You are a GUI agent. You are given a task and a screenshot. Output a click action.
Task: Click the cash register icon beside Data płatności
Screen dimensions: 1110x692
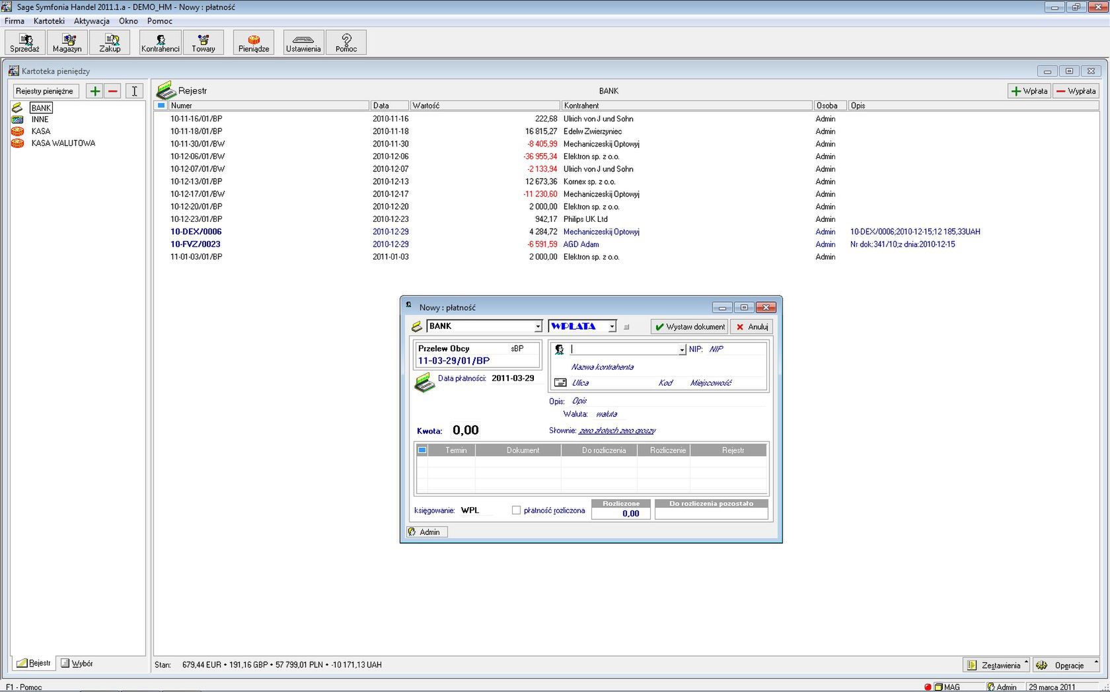tap(424, 382)
